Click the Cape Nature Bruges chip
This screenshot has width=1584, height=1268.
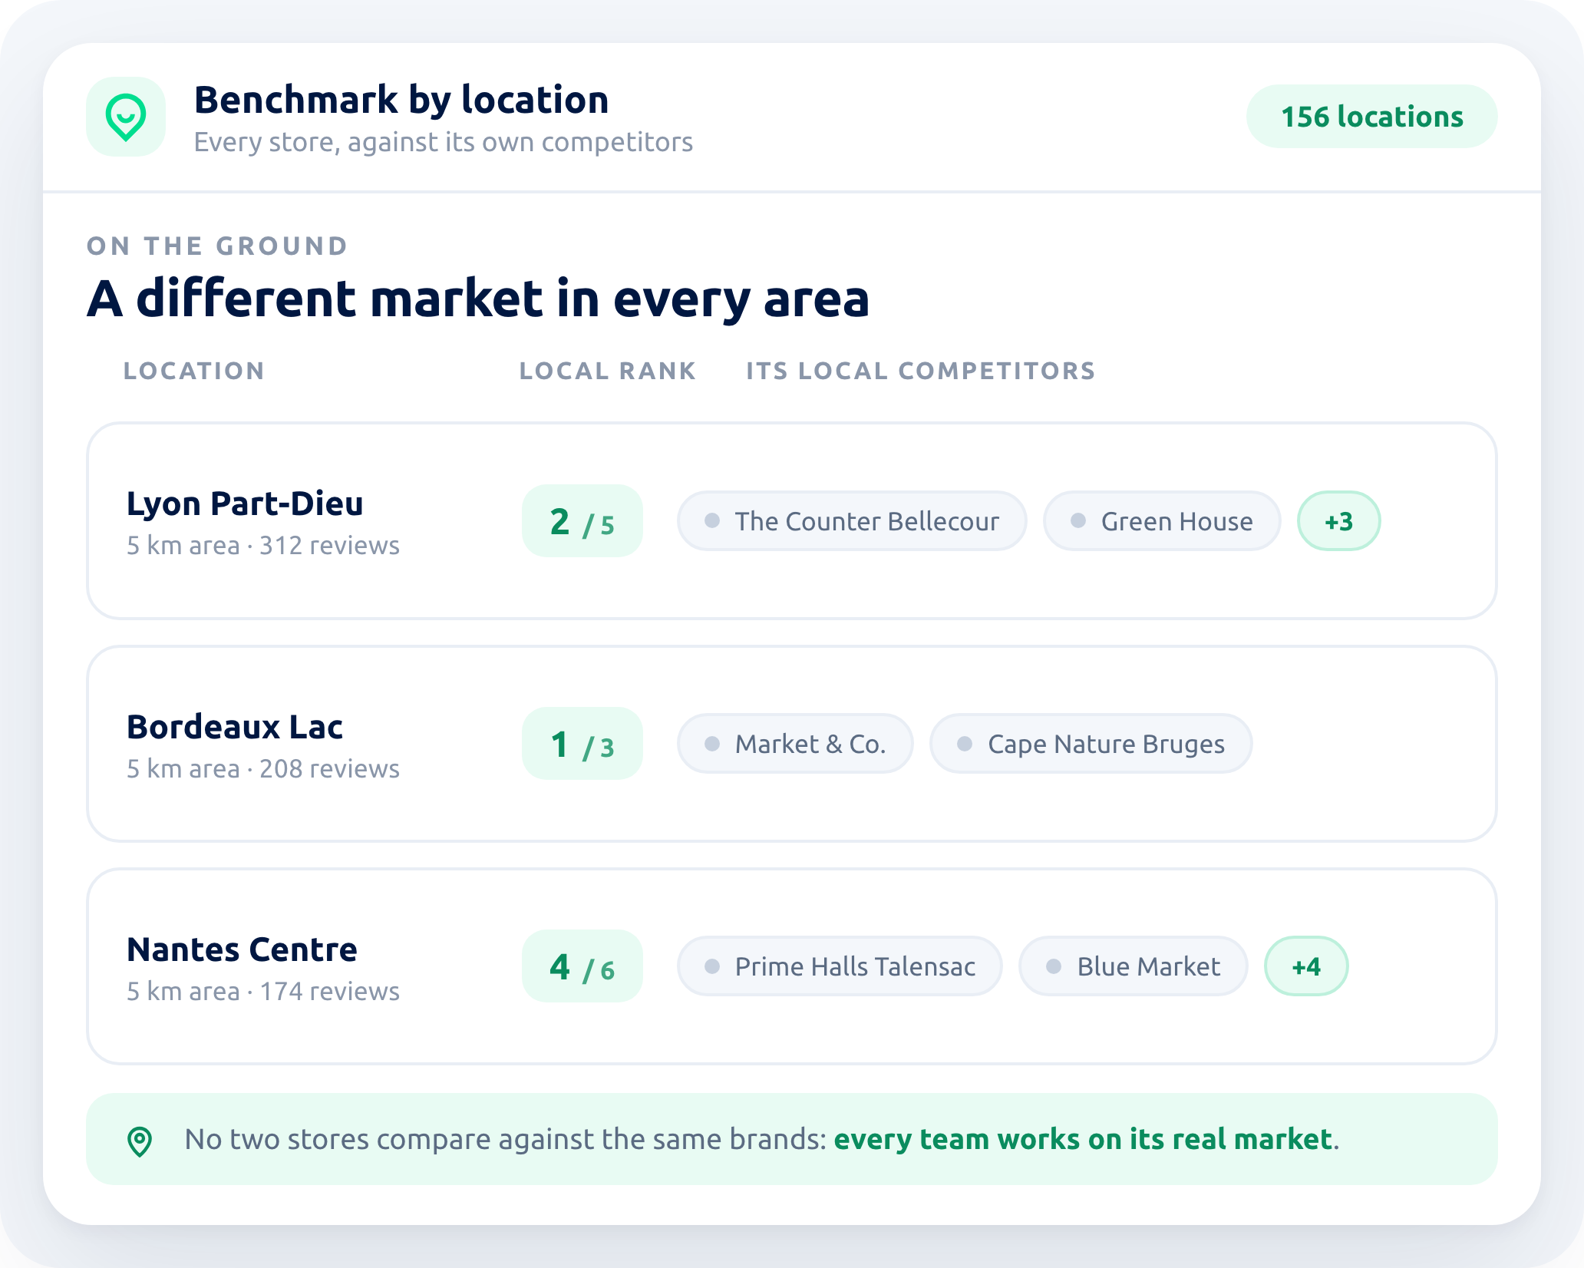point(1091,744)
